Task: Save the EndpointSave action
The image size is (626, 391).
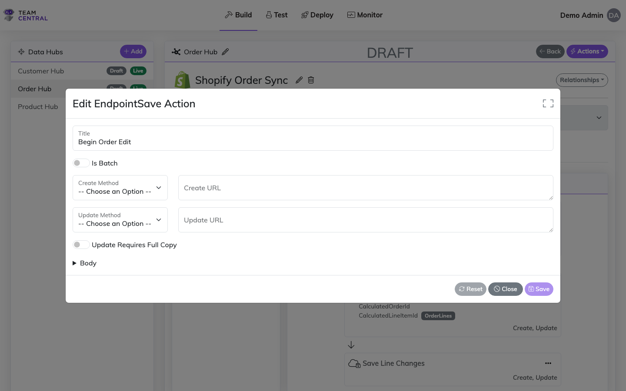Action: [539, 289]
